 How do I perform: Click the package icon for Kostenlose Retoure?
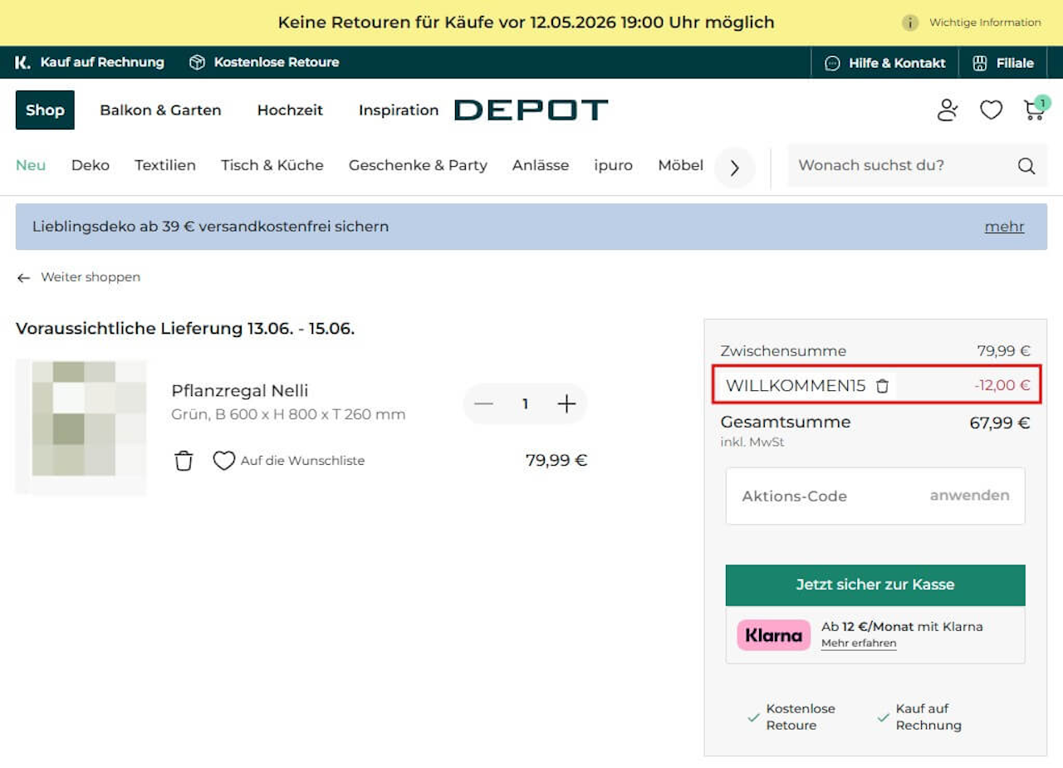click(x=197, y=62)
